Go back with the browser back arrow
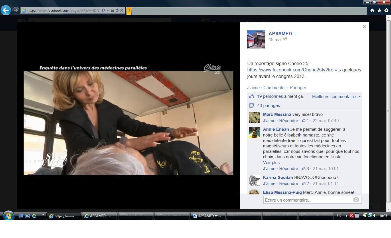Image resolution: width=391 pixels, height=238 pixels. (x=6, y=10)
